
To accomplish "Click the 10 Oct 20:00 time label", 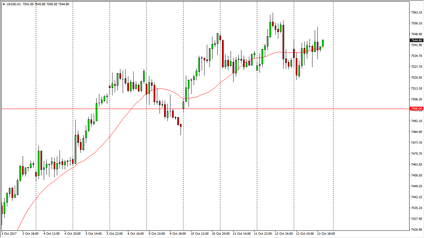I will (x=220, y=234).
